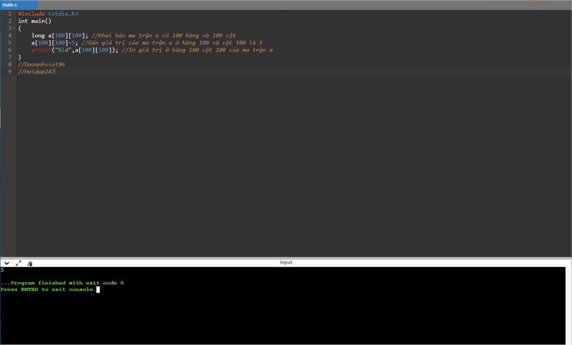Image resolution: width=572 pixels, height=345 pixels.
Task: Click the closing brace on line 7
Action: coord(20,57)
